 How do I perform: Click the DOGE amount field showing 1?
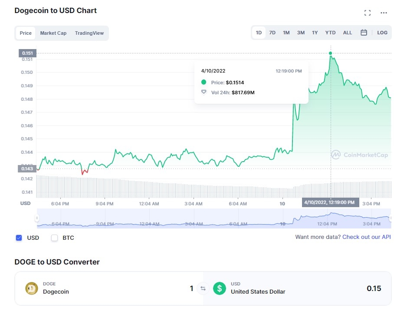[x=191, y=288]
